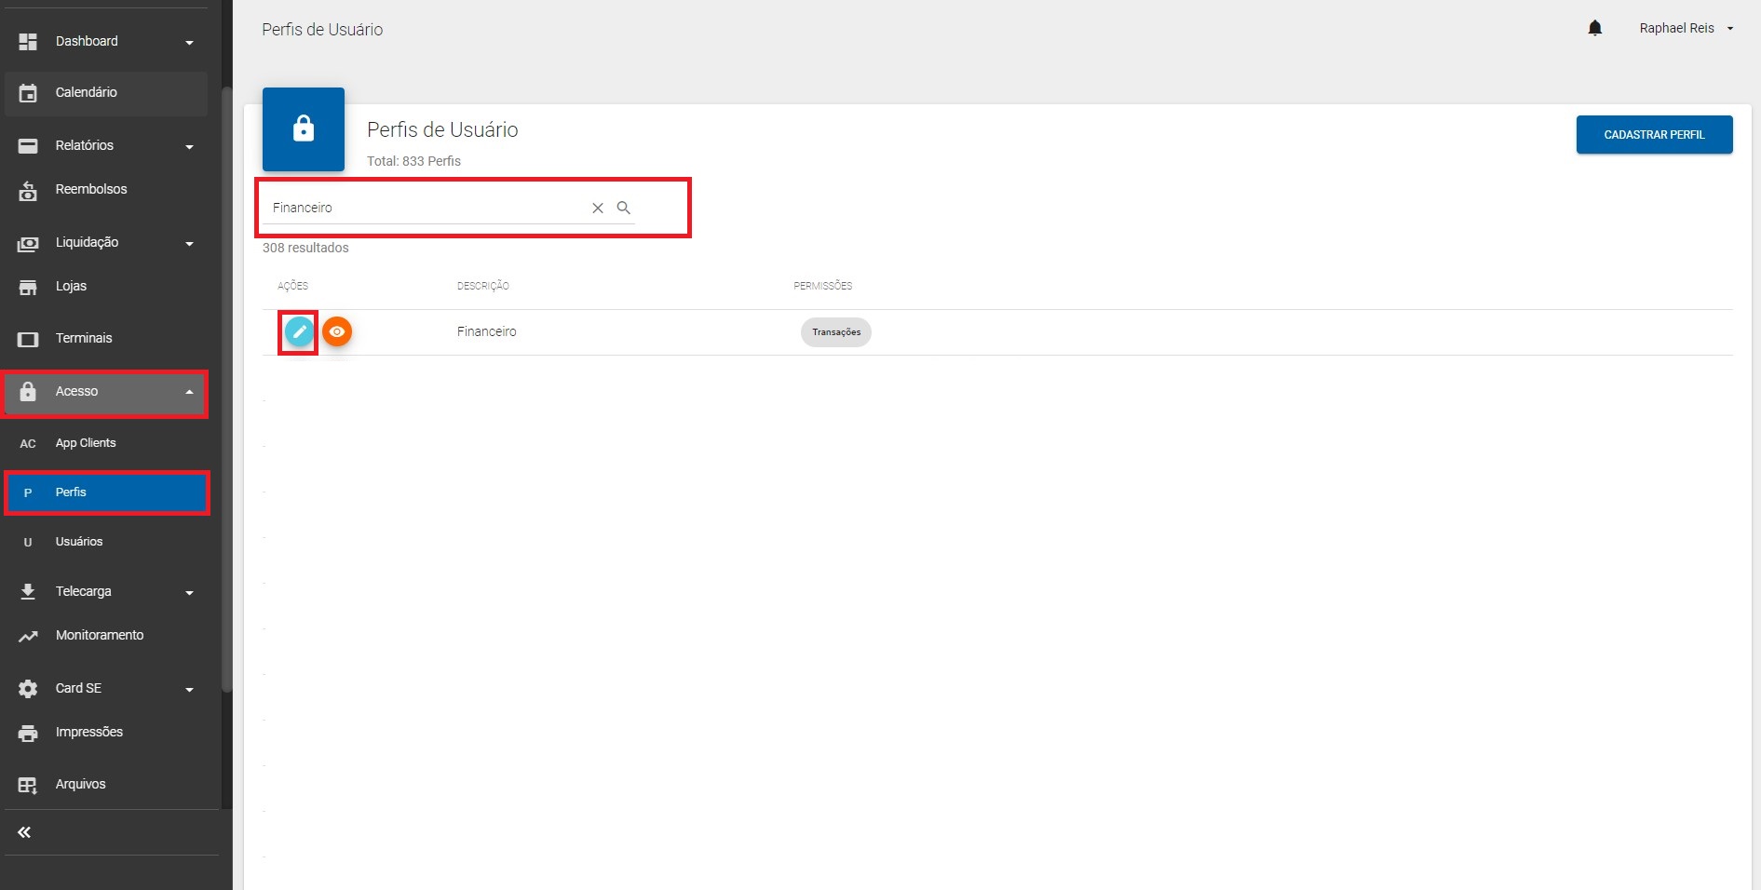Click the blue lock icon tile
1761x890 pixels.
click(x=304, y=129)
